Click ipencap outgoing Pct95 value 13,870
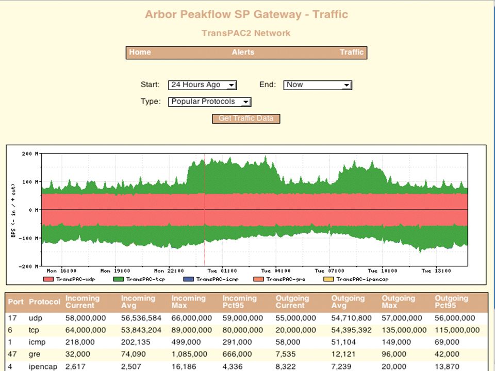Viewport: 495px width, 371px height. pyautogui.click(x=447, y=366)
